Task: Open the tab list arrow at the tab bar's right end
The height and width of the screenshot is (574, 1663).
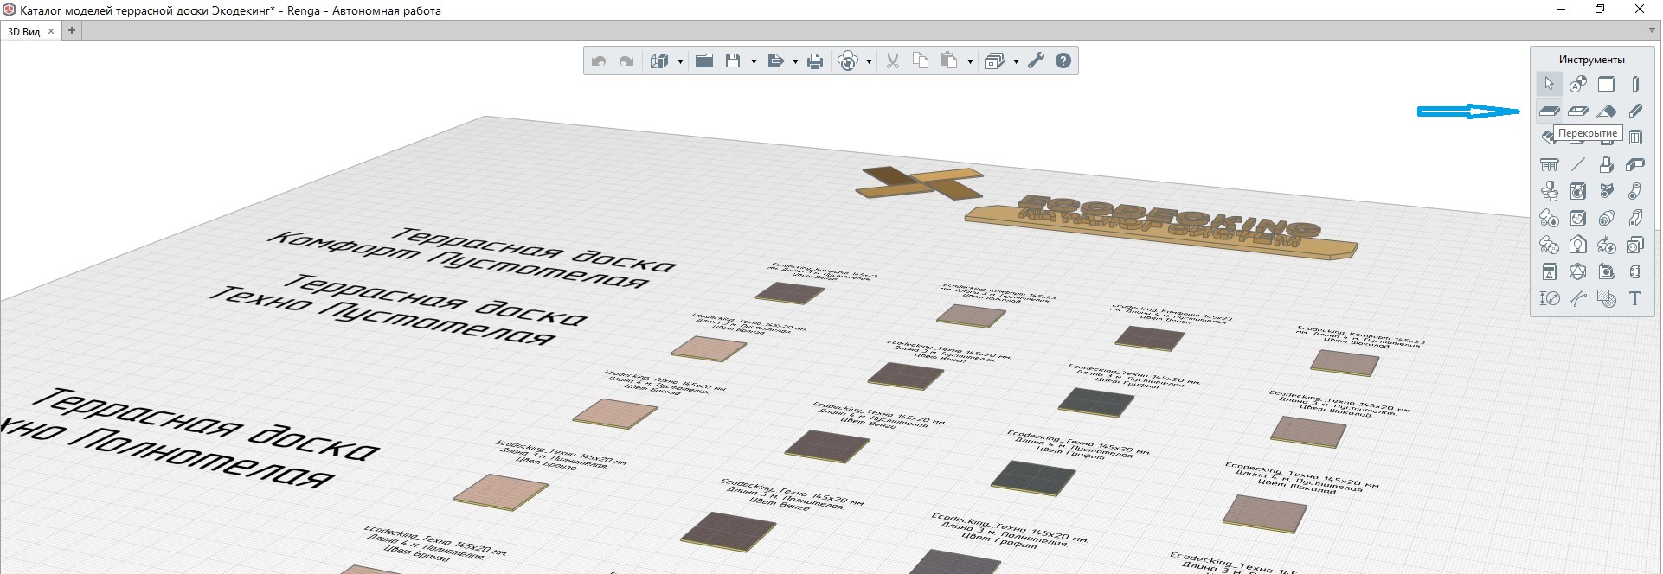Action: (1652, 31)
